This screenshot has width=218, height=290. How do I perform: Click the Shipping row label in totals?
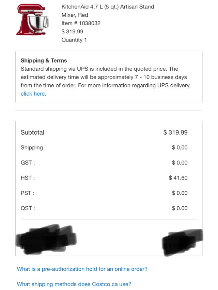point(32,148)
